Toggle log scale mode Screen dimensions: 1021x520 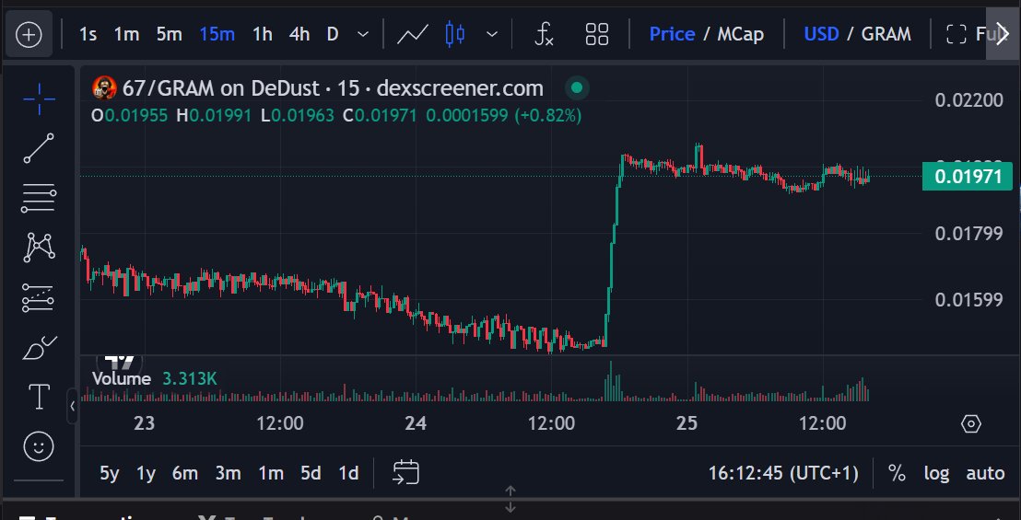click(x=936, y=473)
